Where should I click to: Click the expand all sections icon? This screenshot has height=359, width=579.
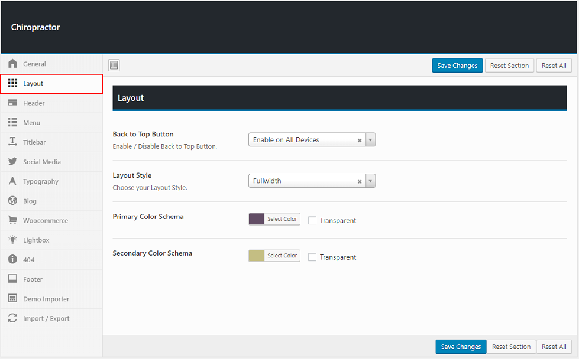click(x=114, y=66)
